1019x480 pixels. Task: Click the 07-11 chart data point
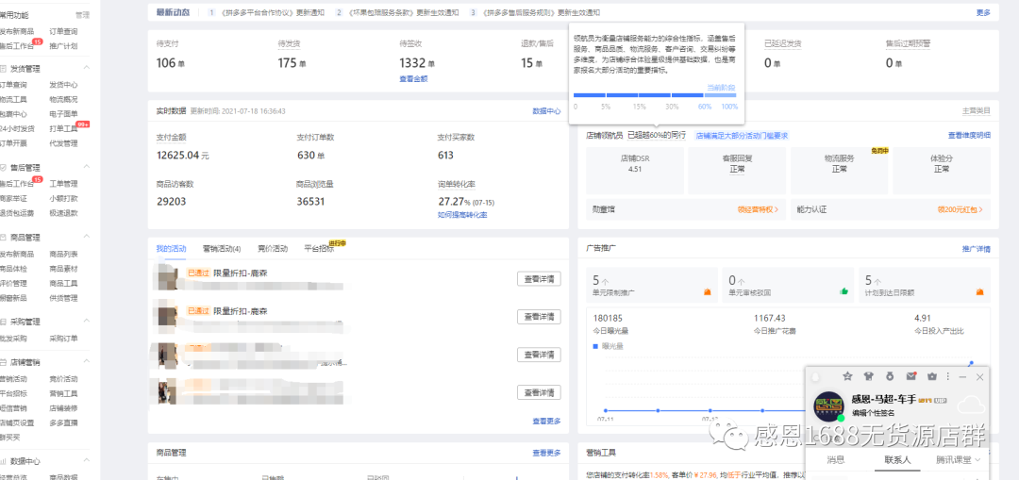(x=605, y=410)
